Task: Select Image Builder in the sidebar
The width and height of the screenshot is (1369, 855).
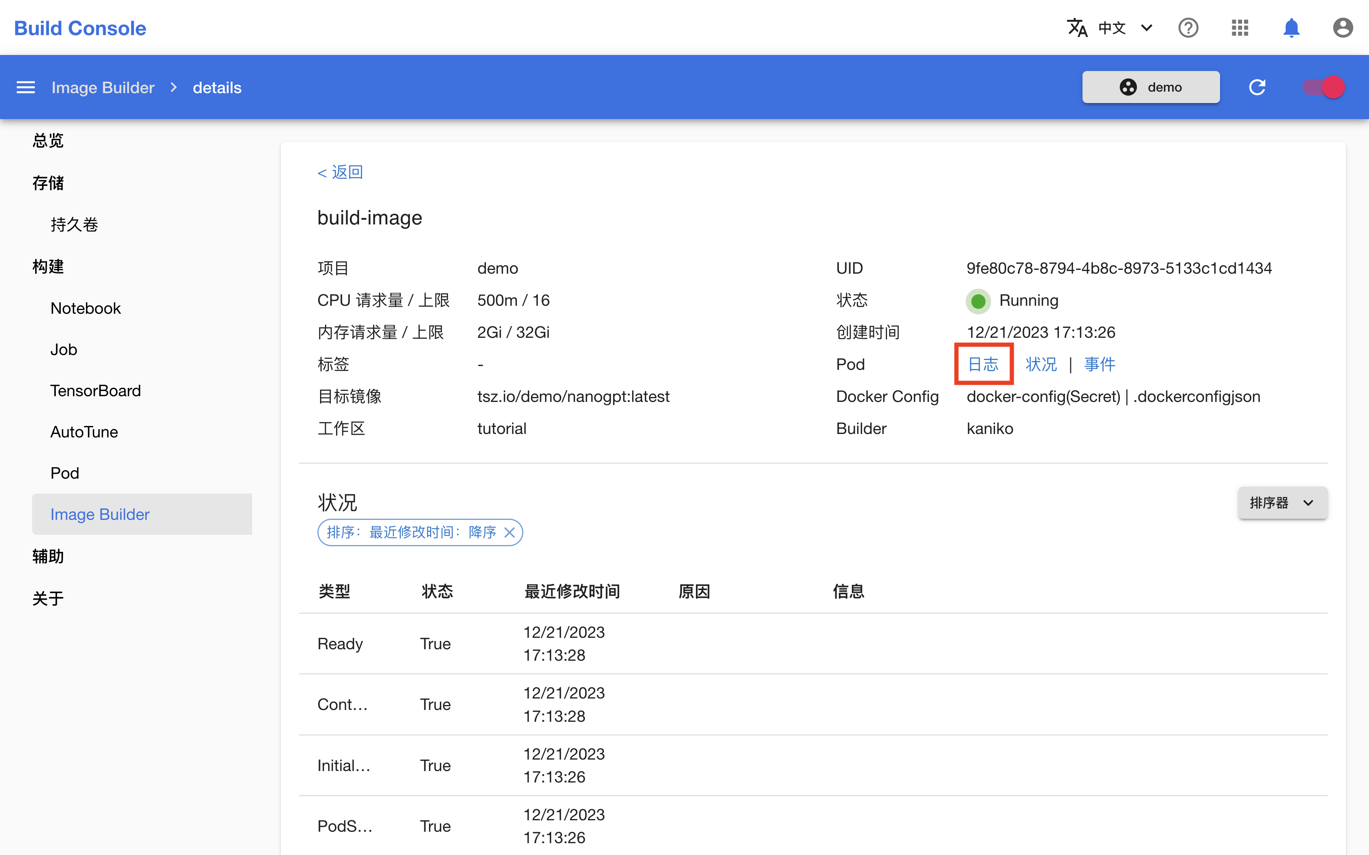Action: (142, 514)
